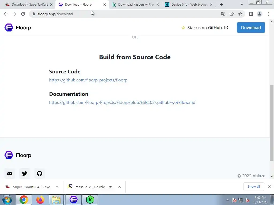The width and height of the screenshot is (274, 205).
Task: Open the downloaded mesa3d 7z file
Action: point(90,187)
